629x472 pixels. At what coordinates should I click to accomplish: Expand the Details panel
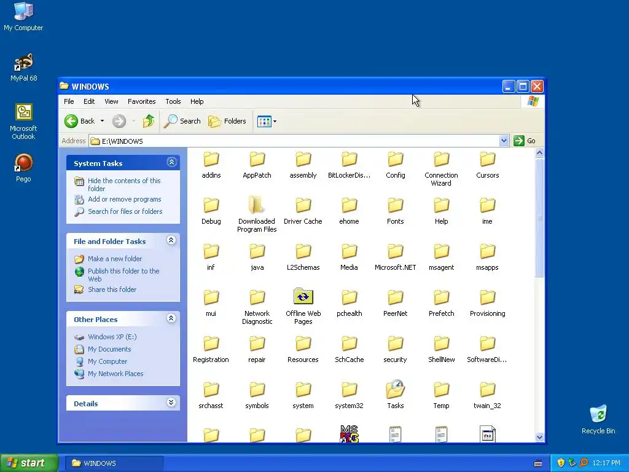click(171, 402)
